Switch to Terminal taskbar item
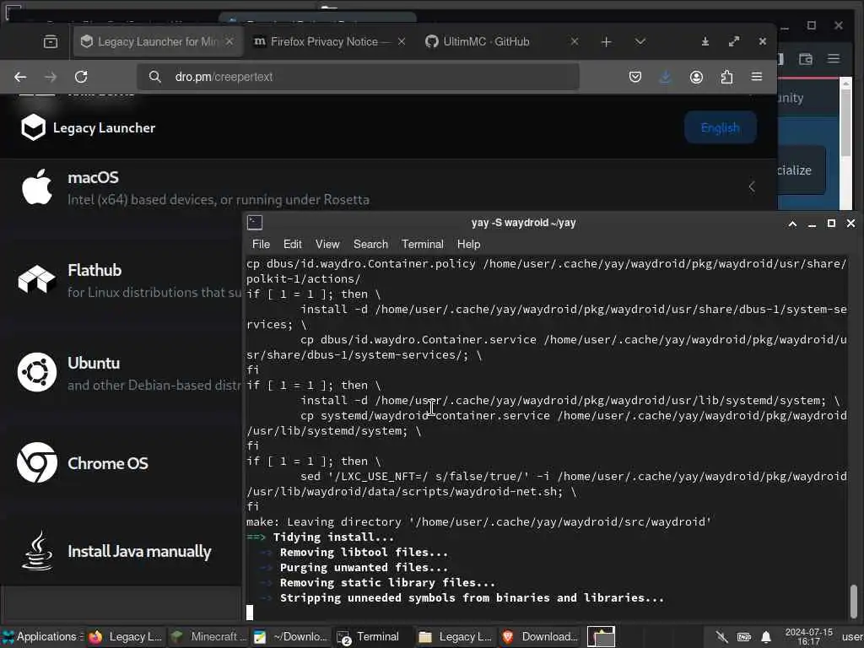 (x=374, y=637)
